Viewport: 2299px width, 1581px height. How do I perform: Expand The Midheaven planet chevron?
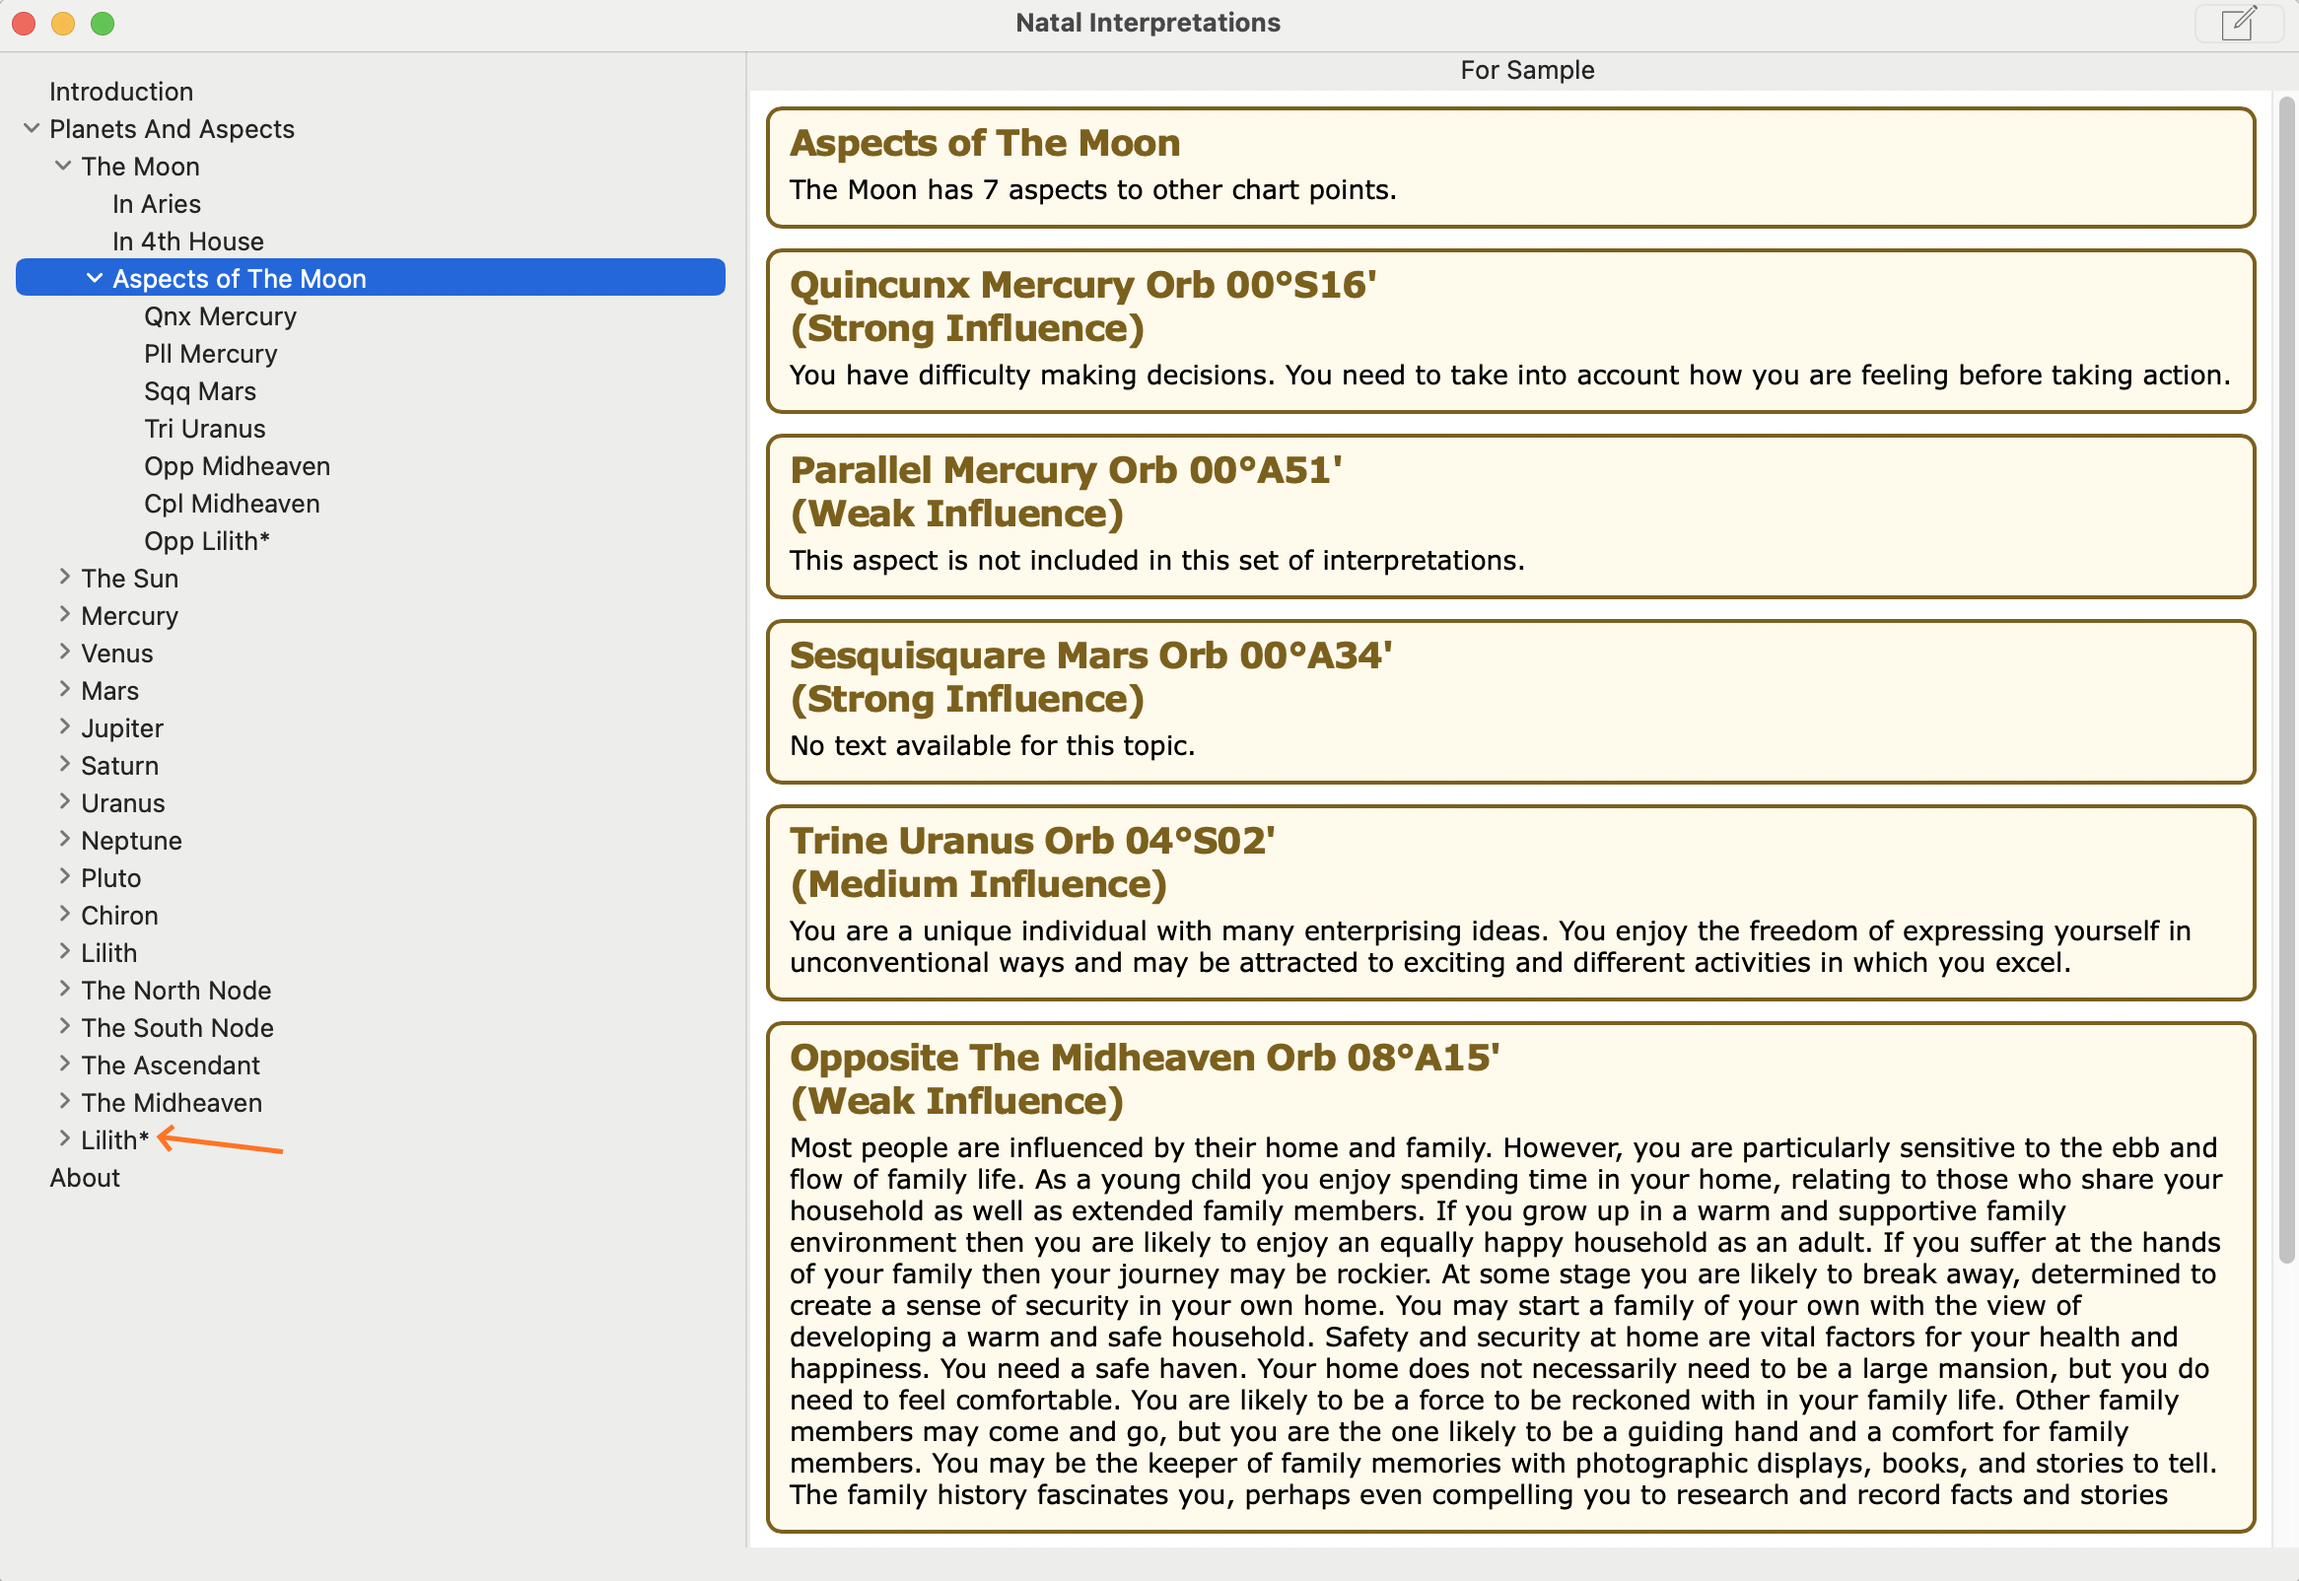(64, 1102)
